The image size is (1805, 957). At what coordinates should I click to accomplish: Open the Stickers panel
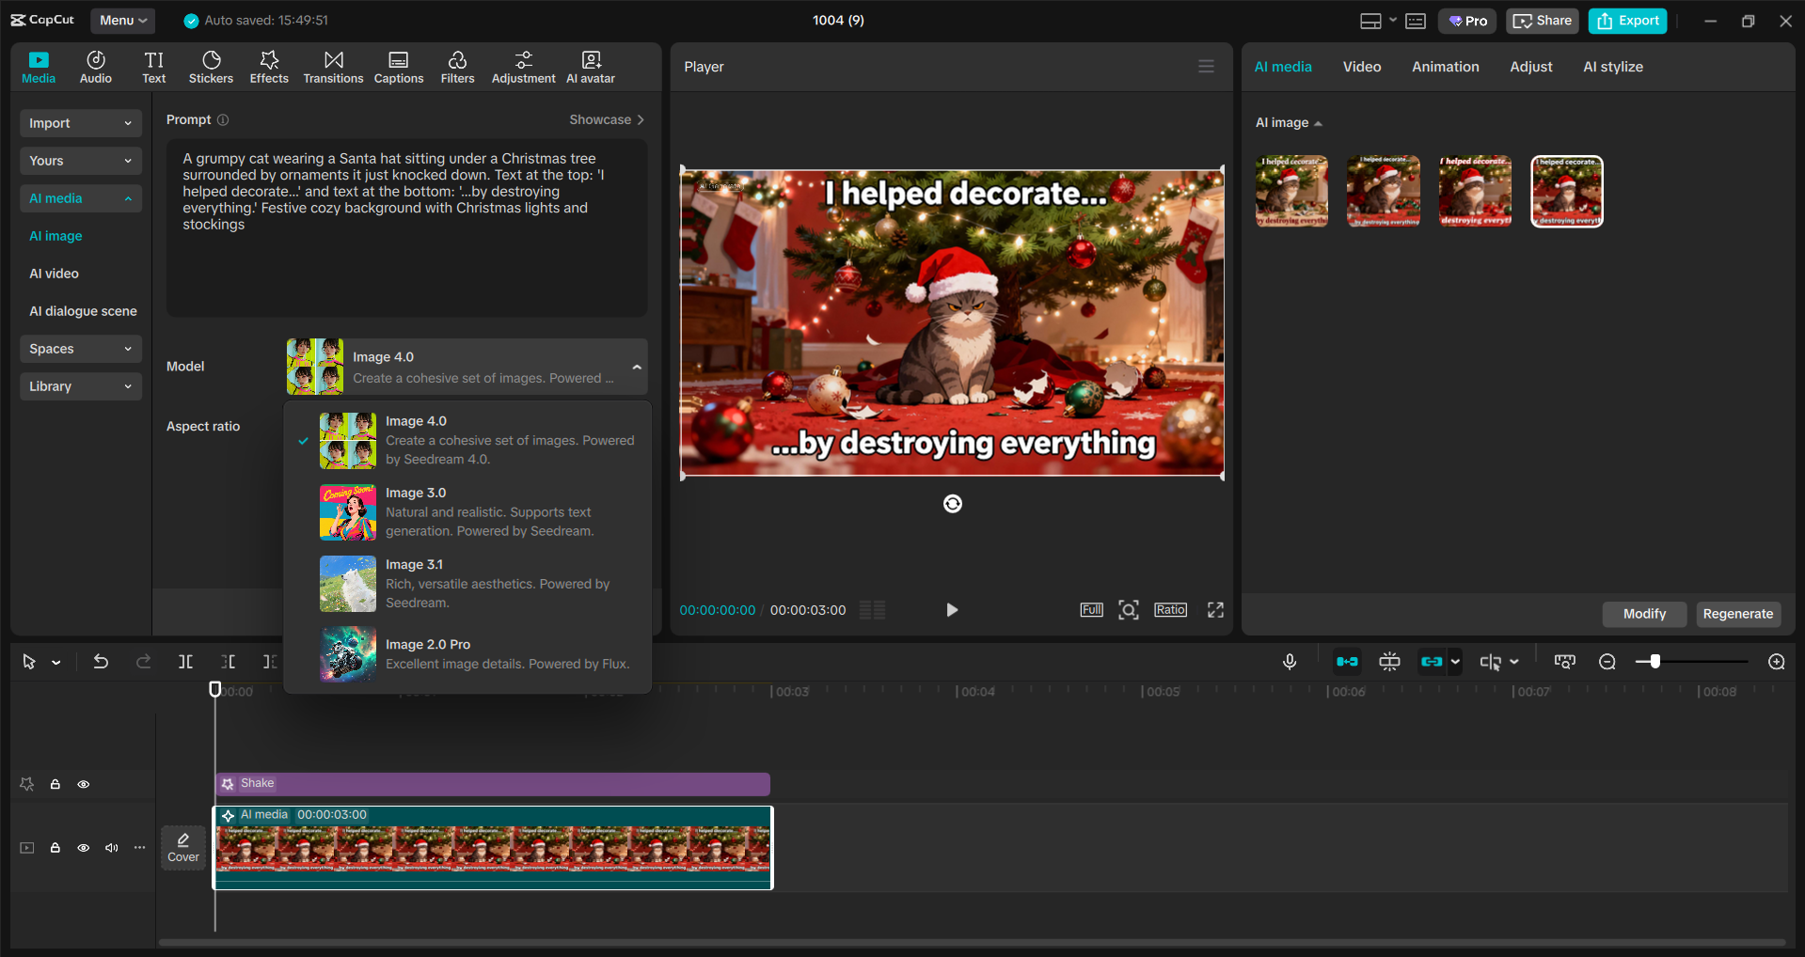[x=211, y=66]
